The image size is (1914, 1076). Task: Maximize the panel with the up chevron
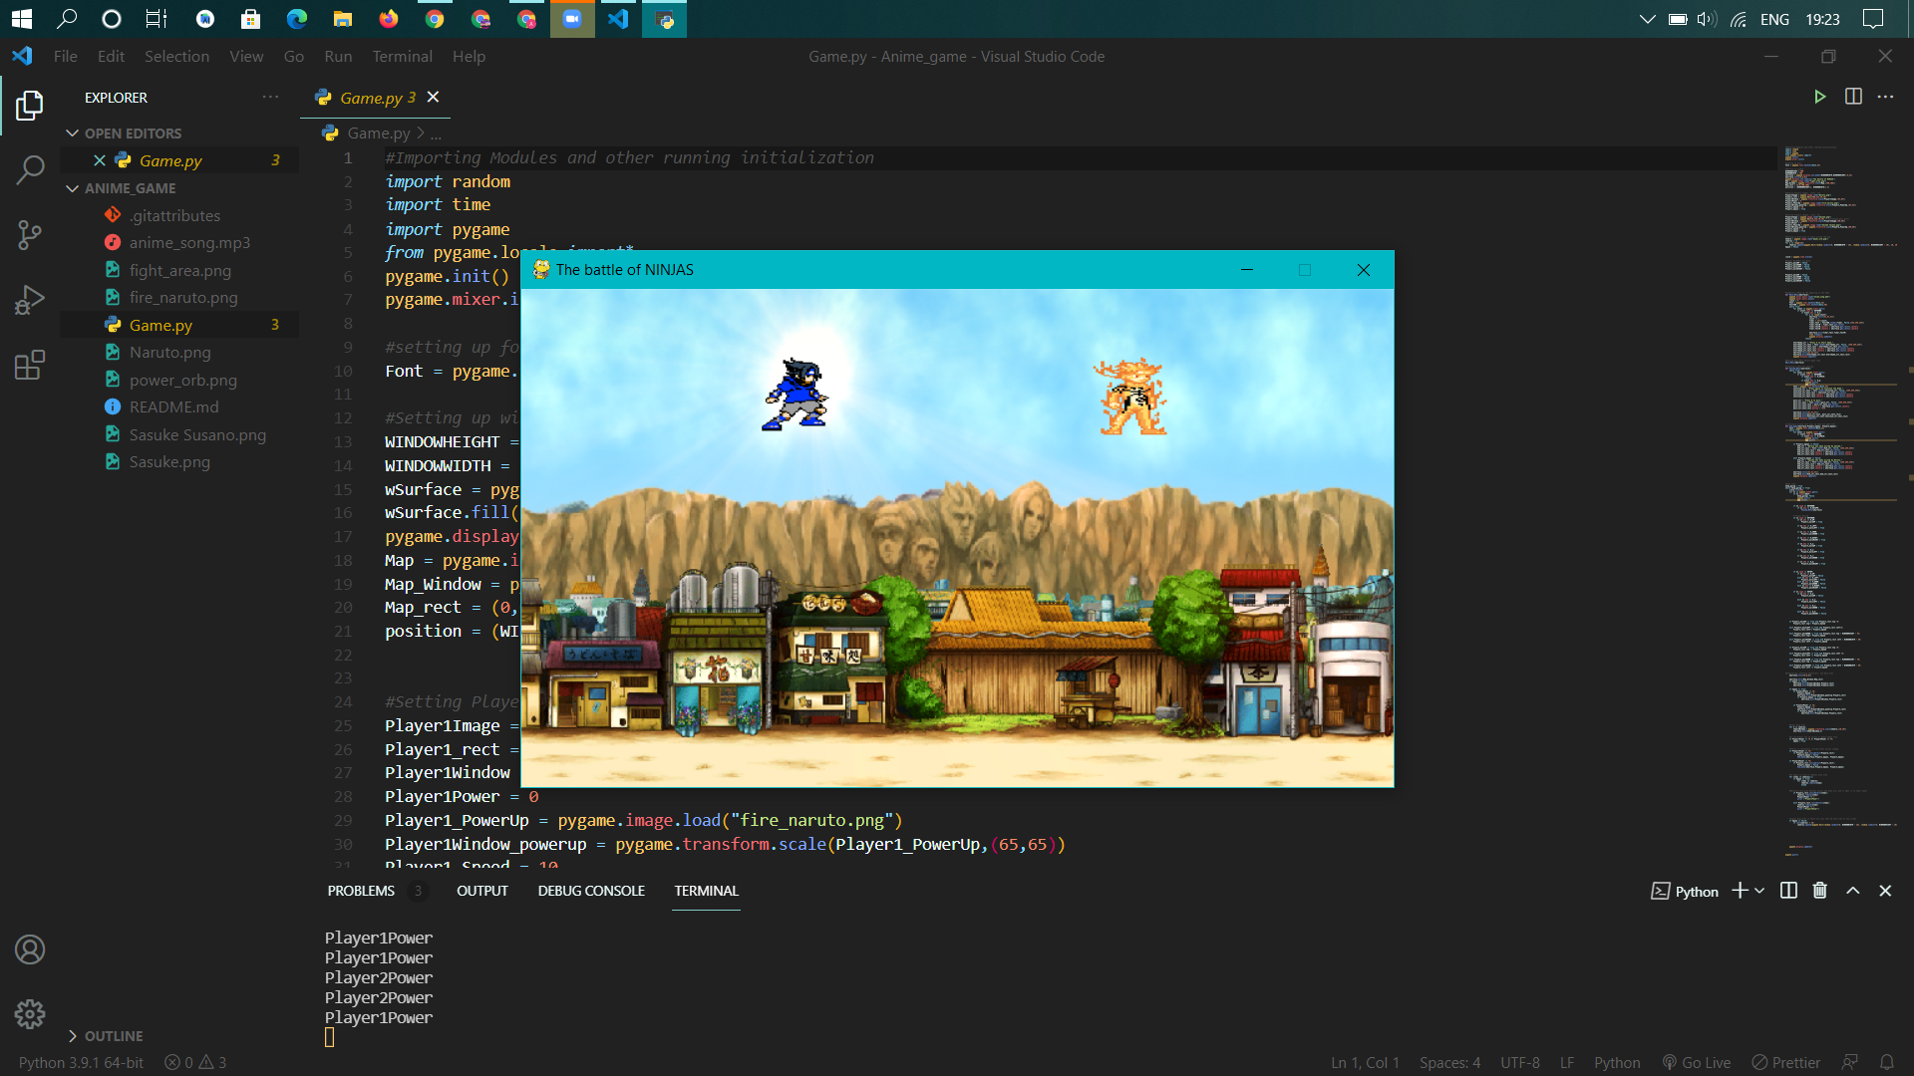click(1853, 891)
